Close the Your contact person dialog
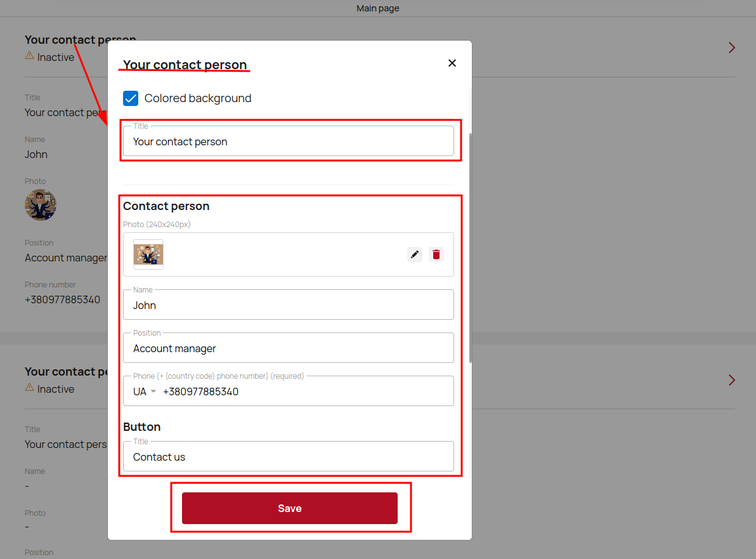 pos(452,63)
